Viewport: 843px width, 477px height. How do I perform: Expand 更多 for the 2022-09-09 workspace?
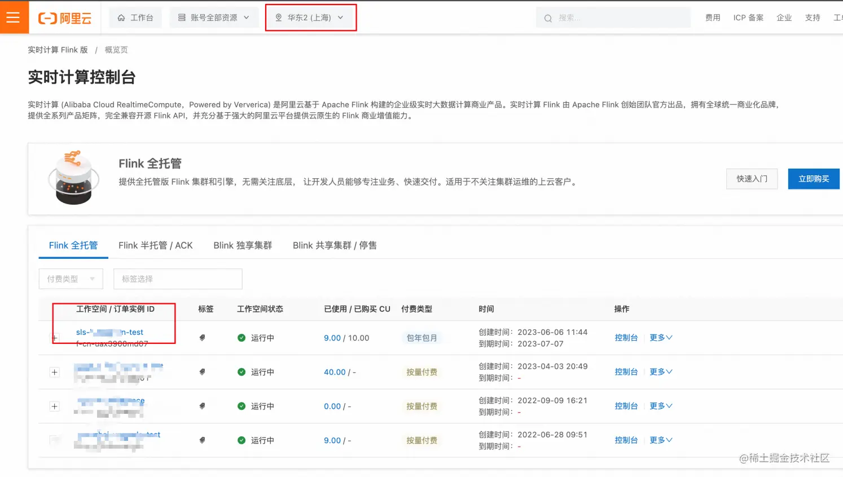pyautogui.click(x=661, y=406)
